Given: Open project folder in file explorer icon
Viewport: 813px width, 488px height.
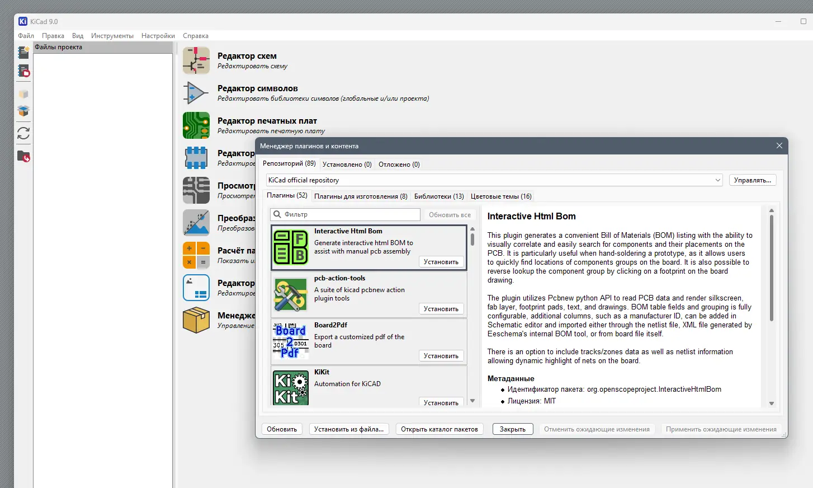Looking at the screenshot, I should (23, 156).
